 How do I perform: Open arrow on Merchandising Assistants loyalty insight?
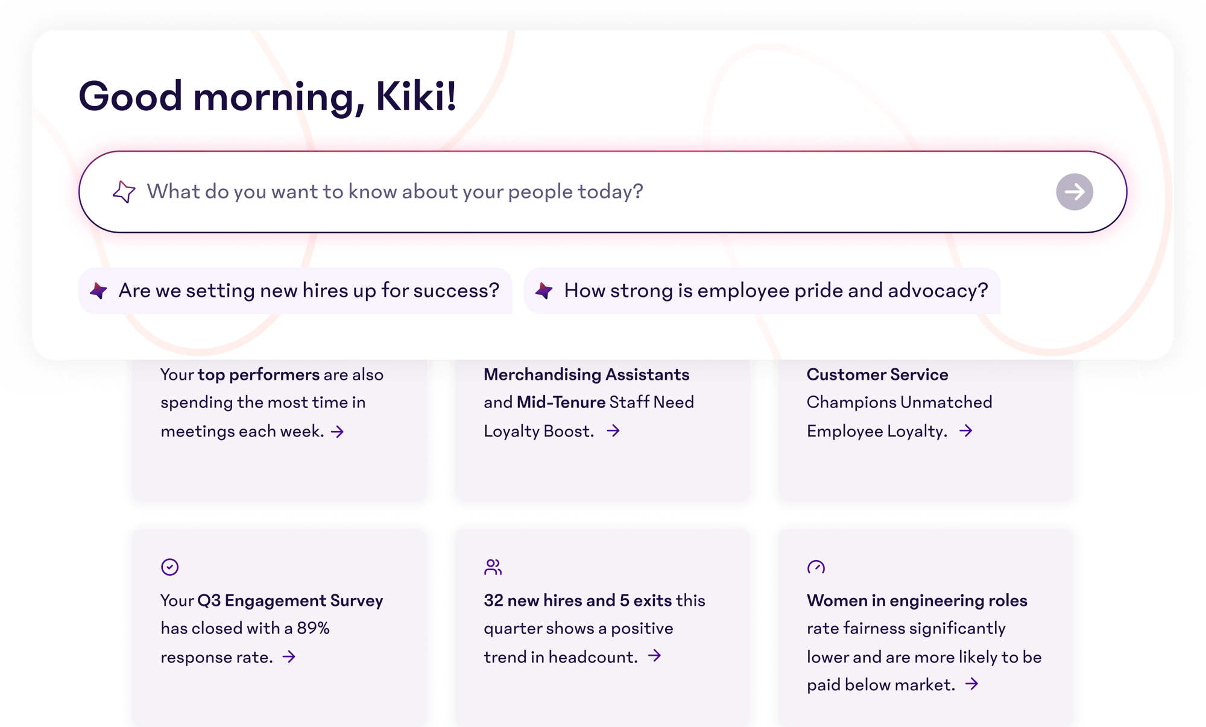coord(613,430)
